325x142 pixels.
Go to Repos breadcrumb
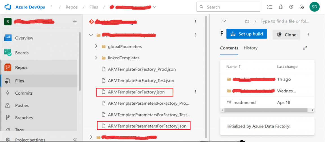71,7
